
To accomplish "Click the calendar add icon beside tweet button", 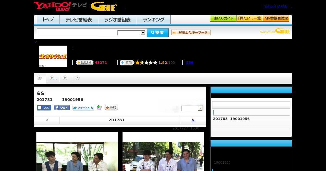I will [x=99, y=108].
